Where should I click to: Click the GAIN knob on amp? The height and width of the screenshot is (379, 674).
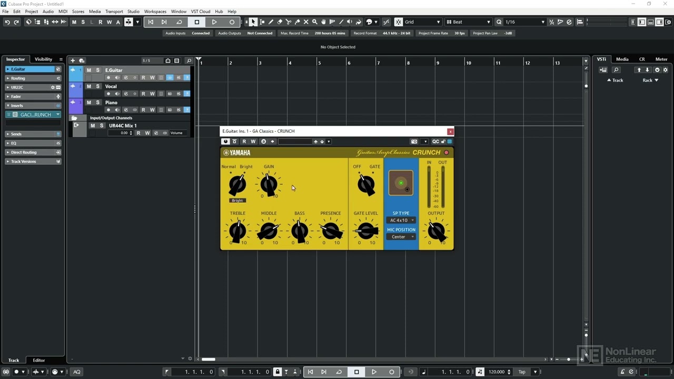(269, 184)
